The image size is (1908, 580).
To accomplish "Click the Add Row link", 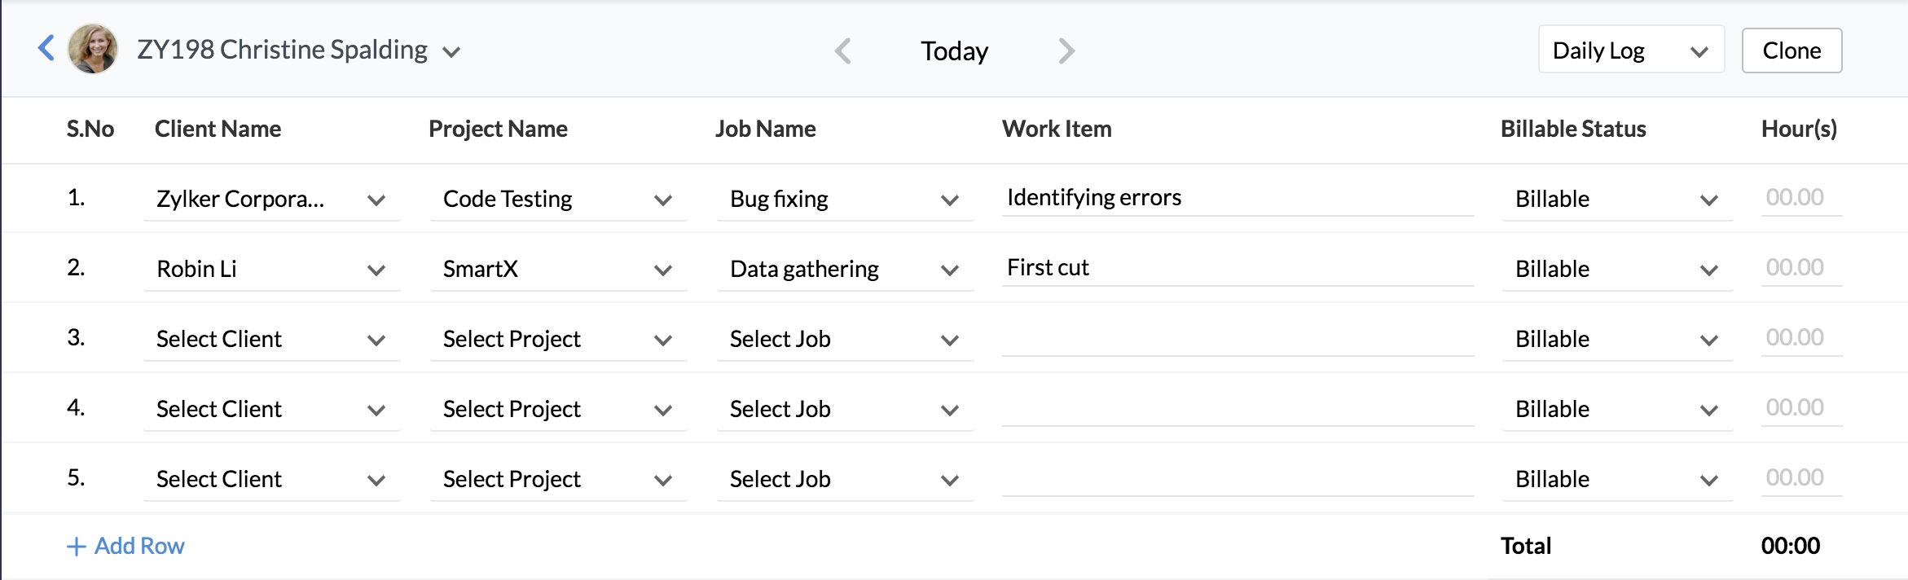I will (139, 546).
